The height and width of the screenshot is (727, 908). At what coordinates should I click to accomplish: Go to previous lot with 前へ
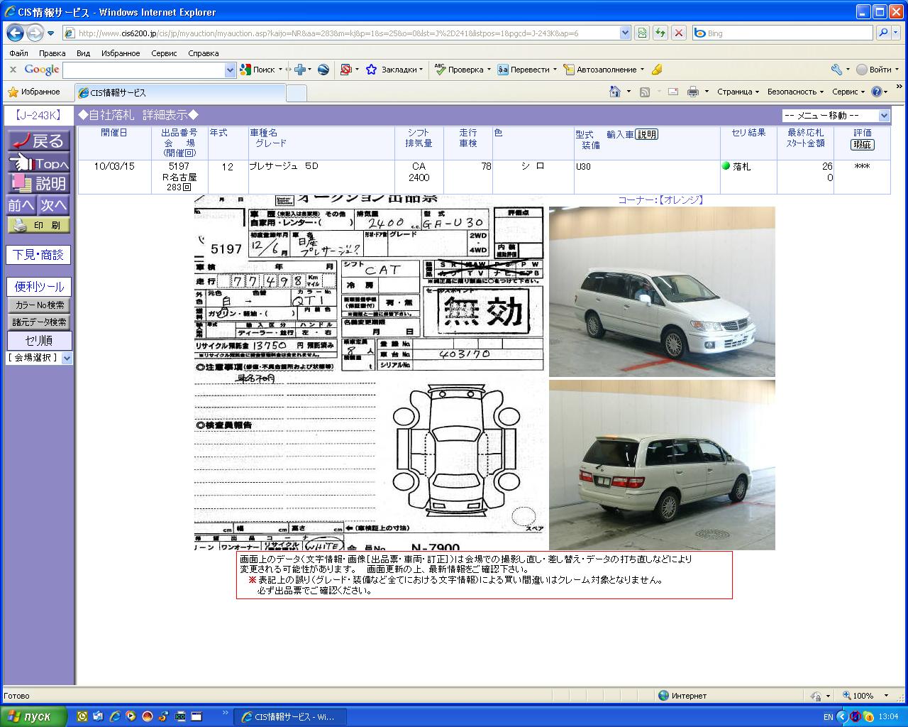click(x=21, y=205)
